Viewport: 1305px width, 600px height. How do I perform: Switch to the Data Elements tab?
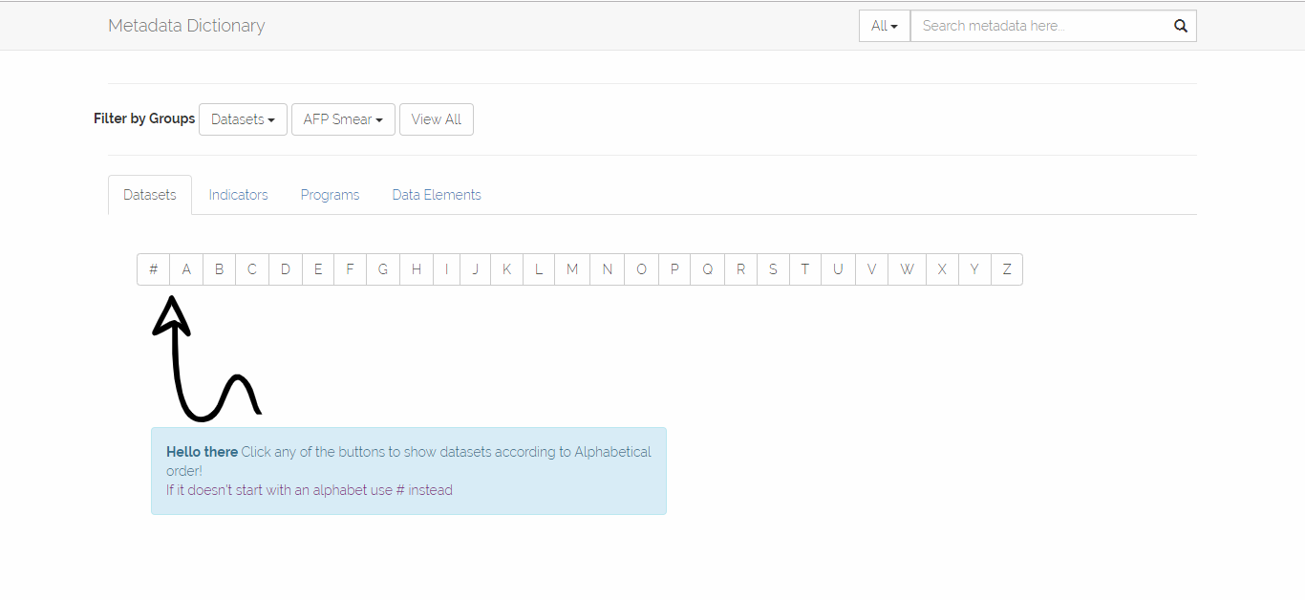pos(437,195)
